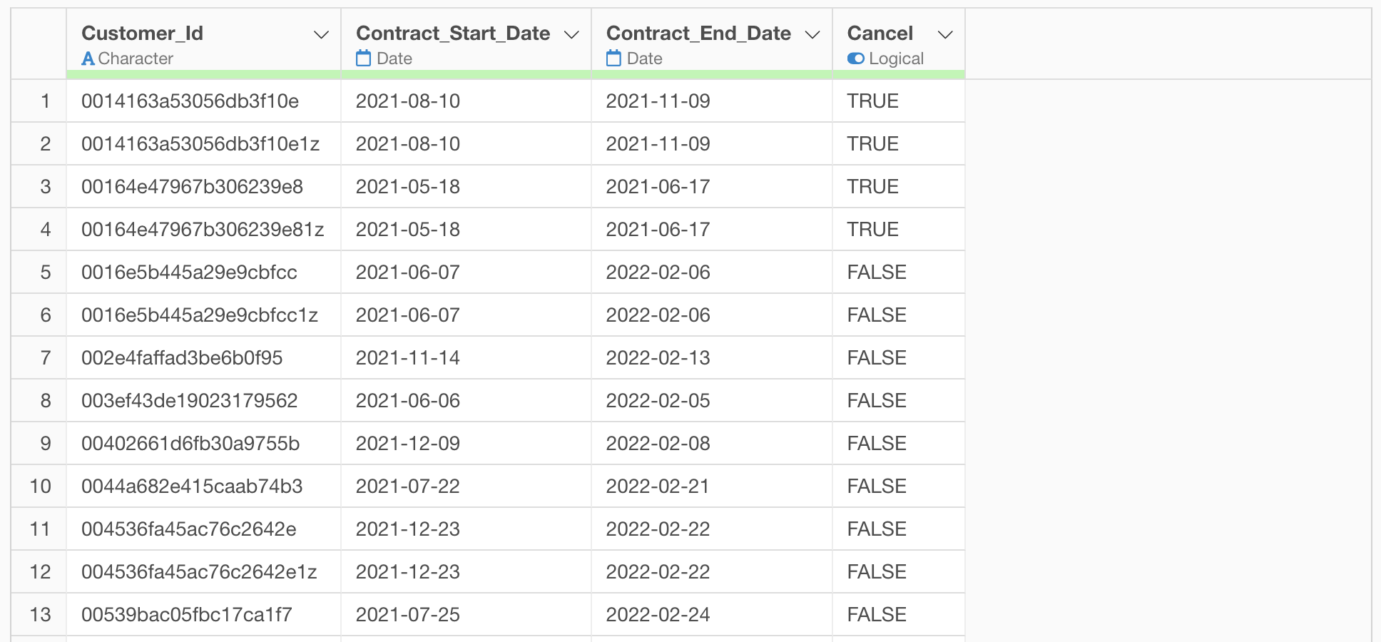Click the calendar icon under Contract_End_Date
This screenshot has width=1381, height=642.
[613, 58]
